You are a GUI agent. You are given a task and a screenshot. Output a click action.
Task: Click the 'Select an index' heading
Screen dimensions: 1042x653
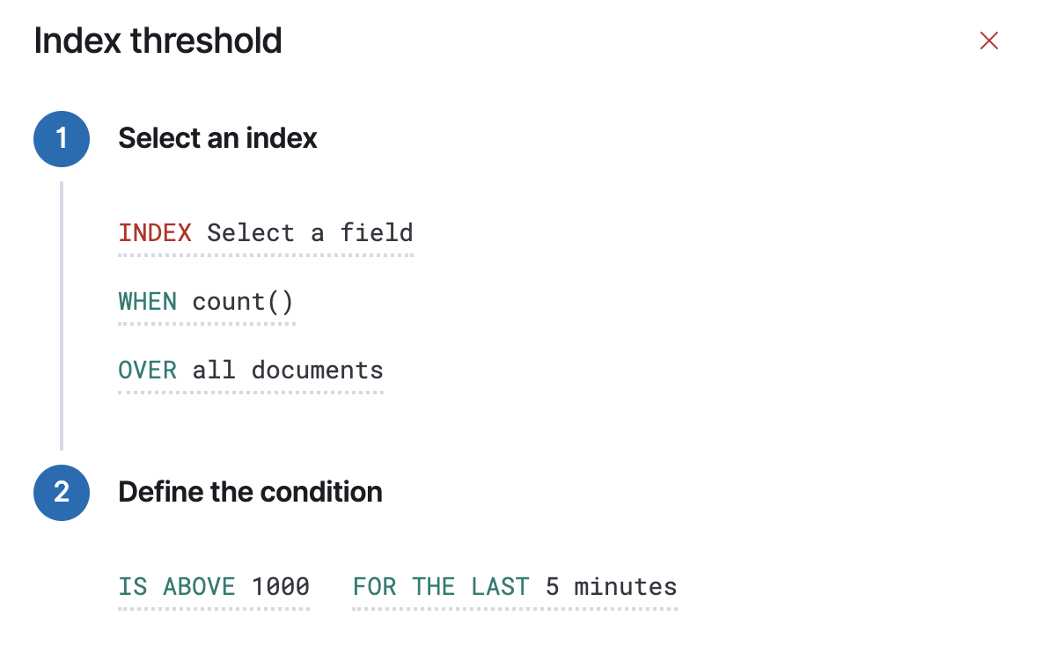(217, 138)
